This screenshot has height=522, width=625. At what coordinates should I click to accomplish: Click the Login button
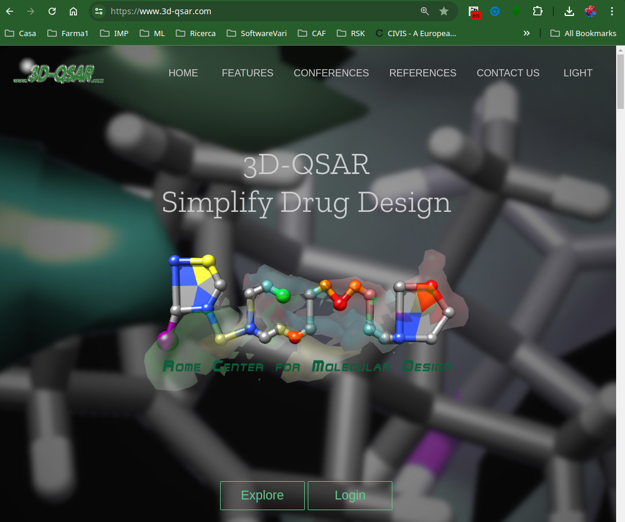pos(350,495)
